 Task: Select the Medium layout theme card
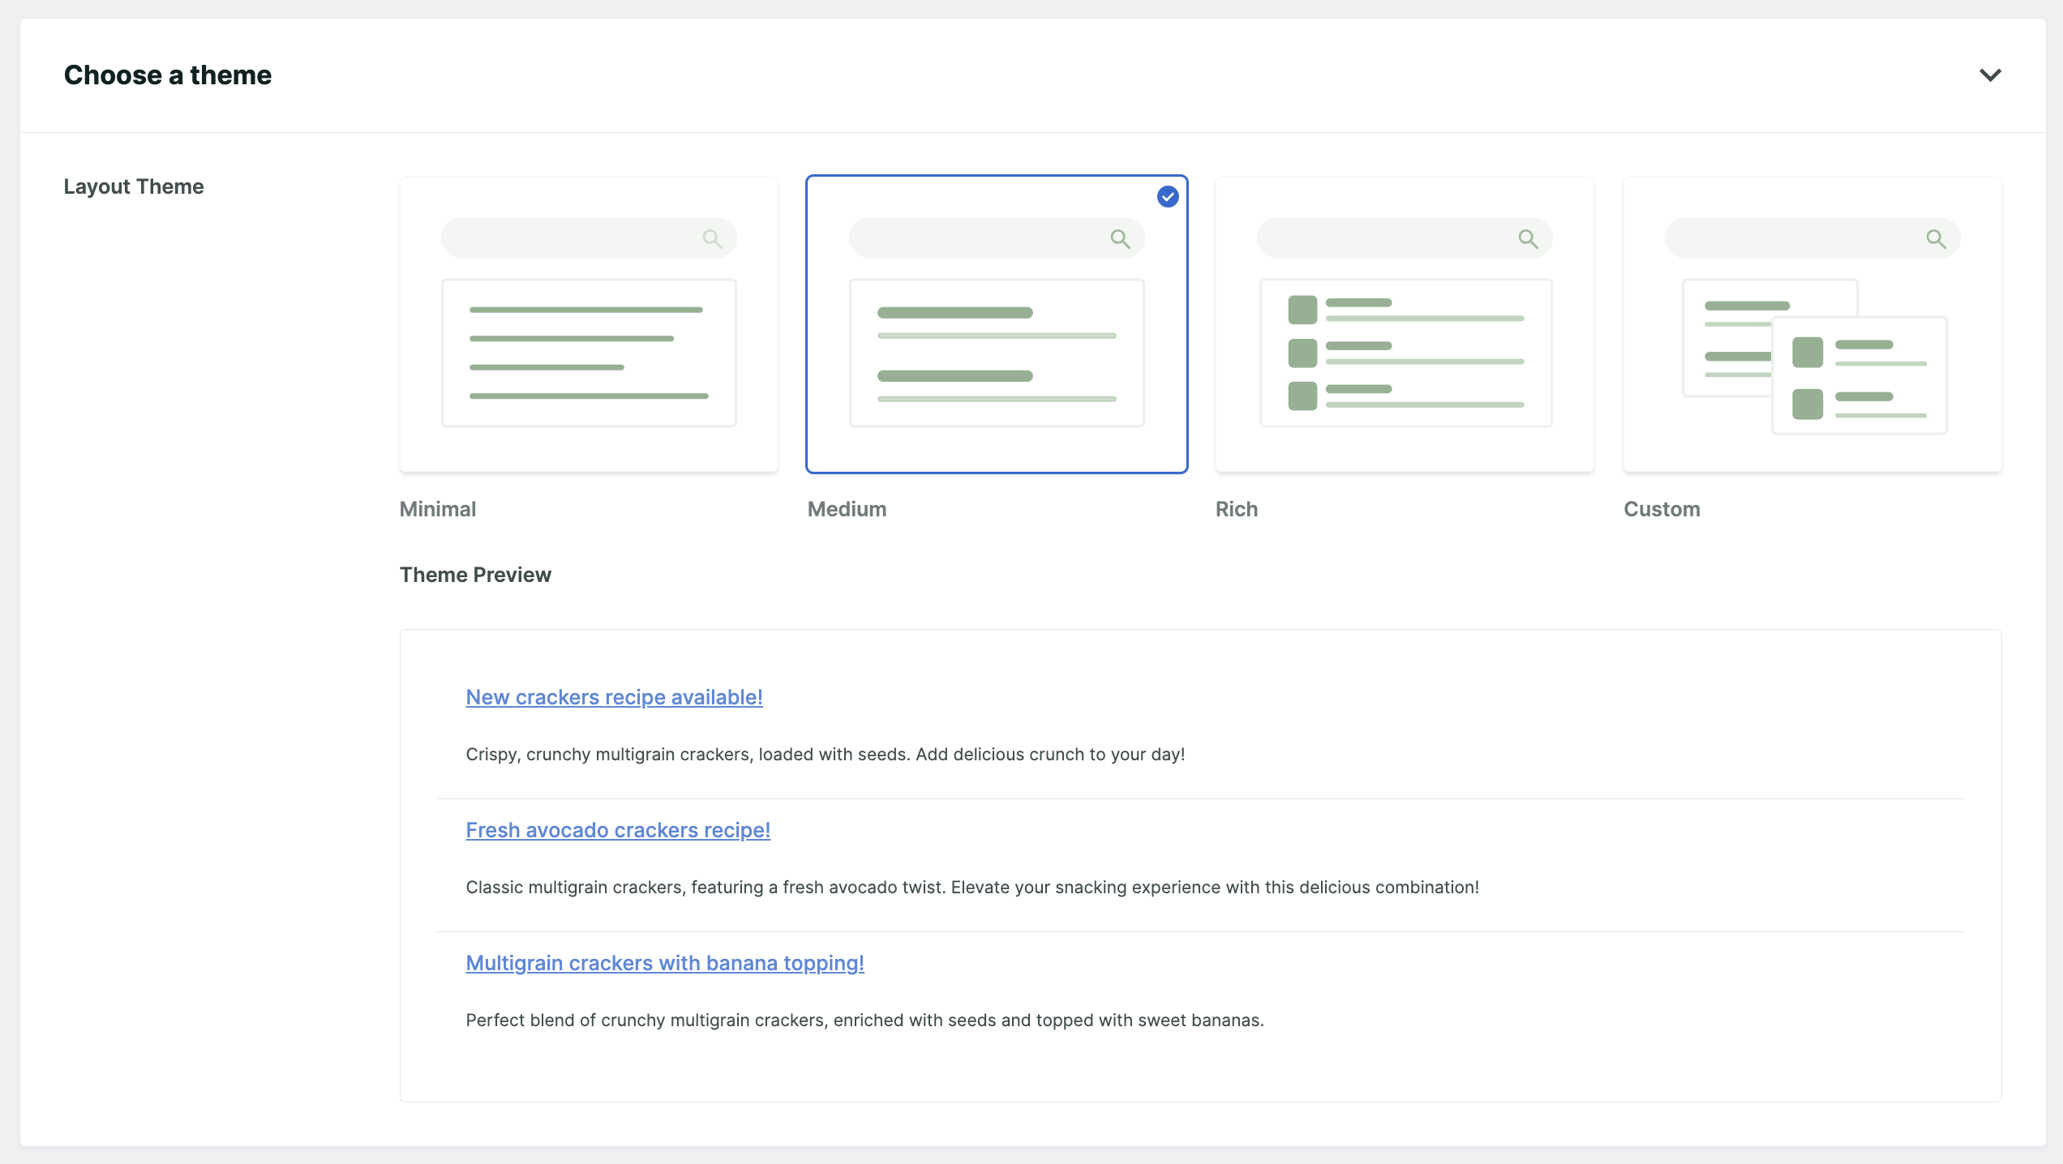tap(997, 324)
